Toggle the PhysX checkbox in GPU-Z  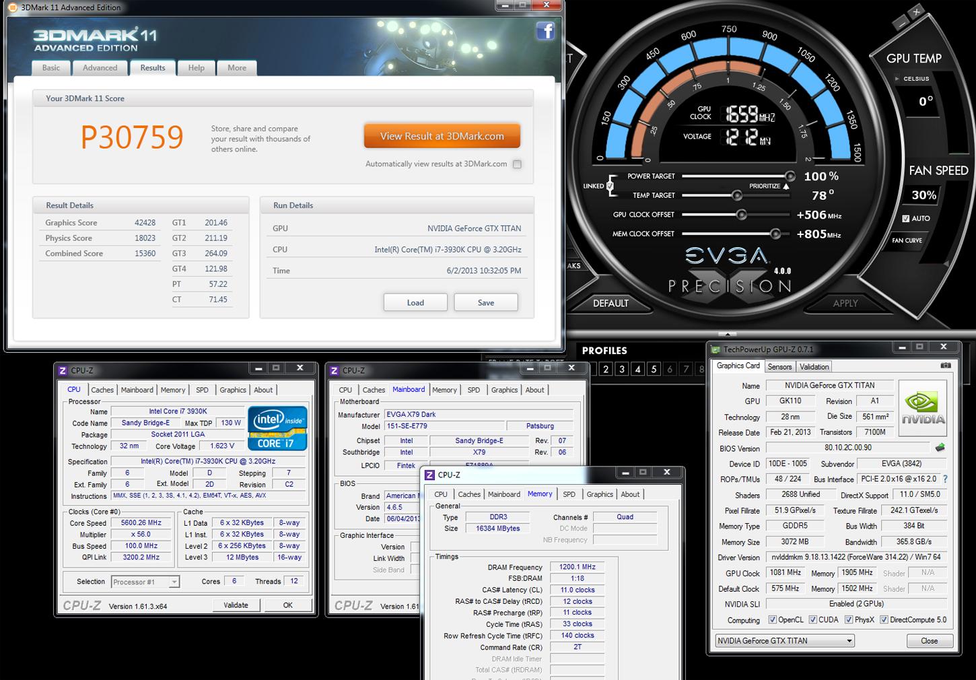[x=849, y=619]
